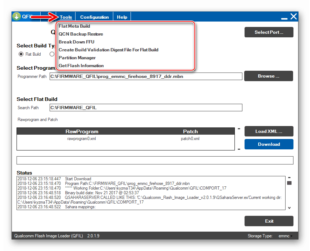Image resolution: width=310 pixels, height=251 pixels.
Task: Click the Load XML button
Action: pos(269,131)
